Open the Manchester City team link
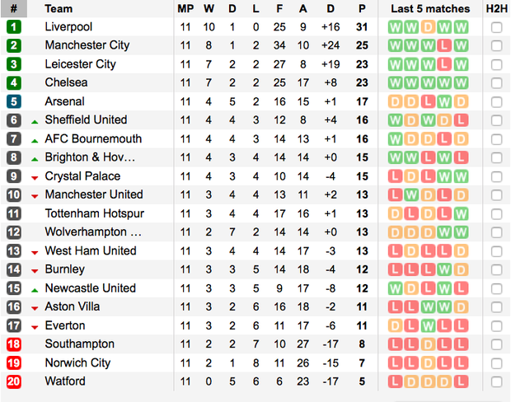The height and width of the screenshot is (402, 511). tap(87, 45)
